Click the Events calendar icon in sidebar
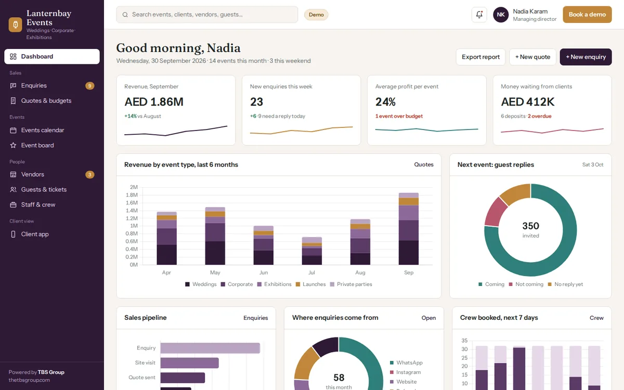The height and width of the screenshot is (390, 624). [14, 131]
